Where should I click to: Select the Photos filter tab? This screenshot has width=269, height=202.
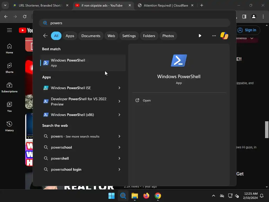(x=168, y=36)
